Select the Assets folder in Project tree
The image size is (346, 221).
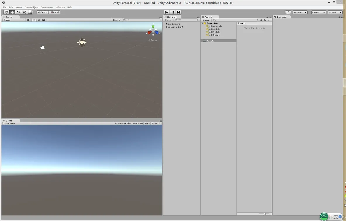pyautogui.click(x=219, y=41)
